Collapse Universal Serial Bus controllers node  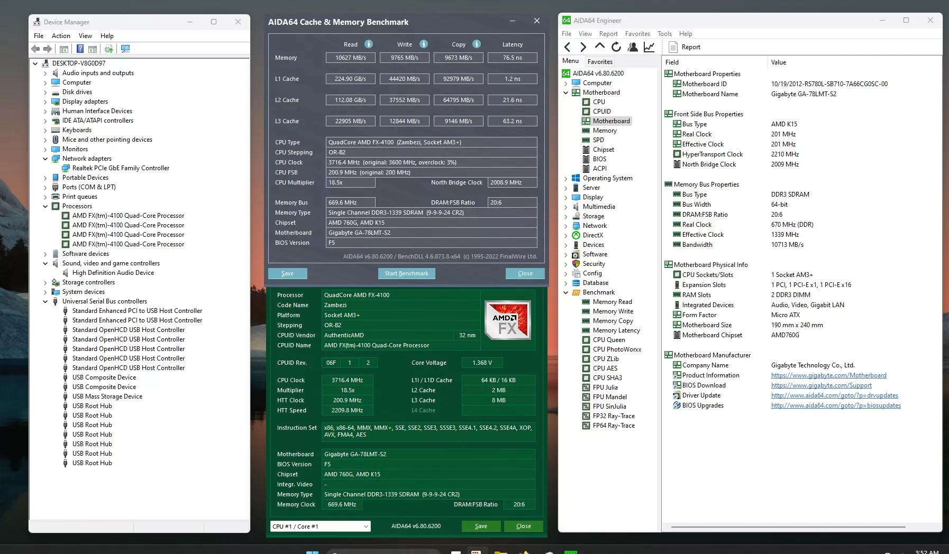[x=45, y=301]
